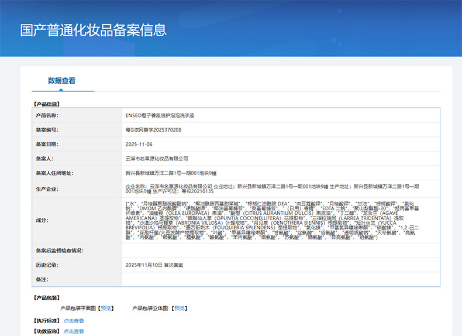Select the ingredient list text block
Screen dimensions: 462x336
[273, 220]
